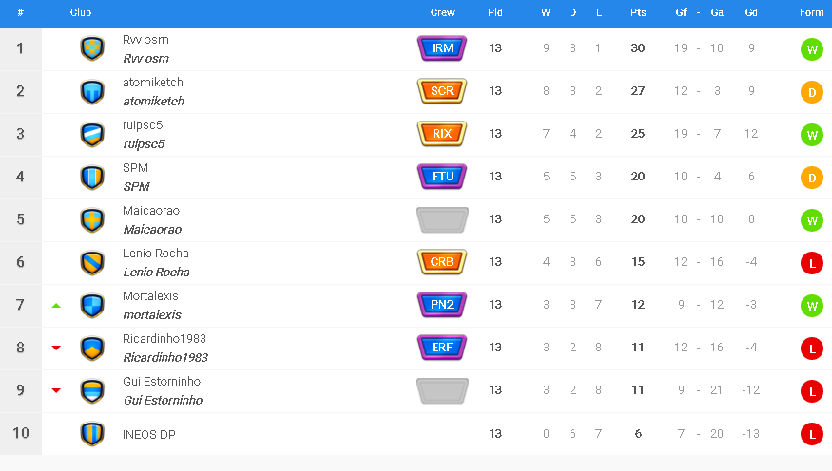
Task: Click the IRM crew badge
Action: (x=442, y=48)
